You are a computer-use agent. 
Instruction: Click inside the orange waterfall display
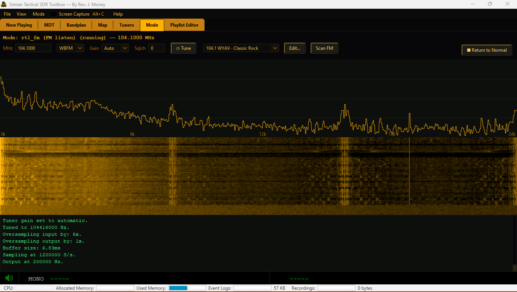coord(258,176)
